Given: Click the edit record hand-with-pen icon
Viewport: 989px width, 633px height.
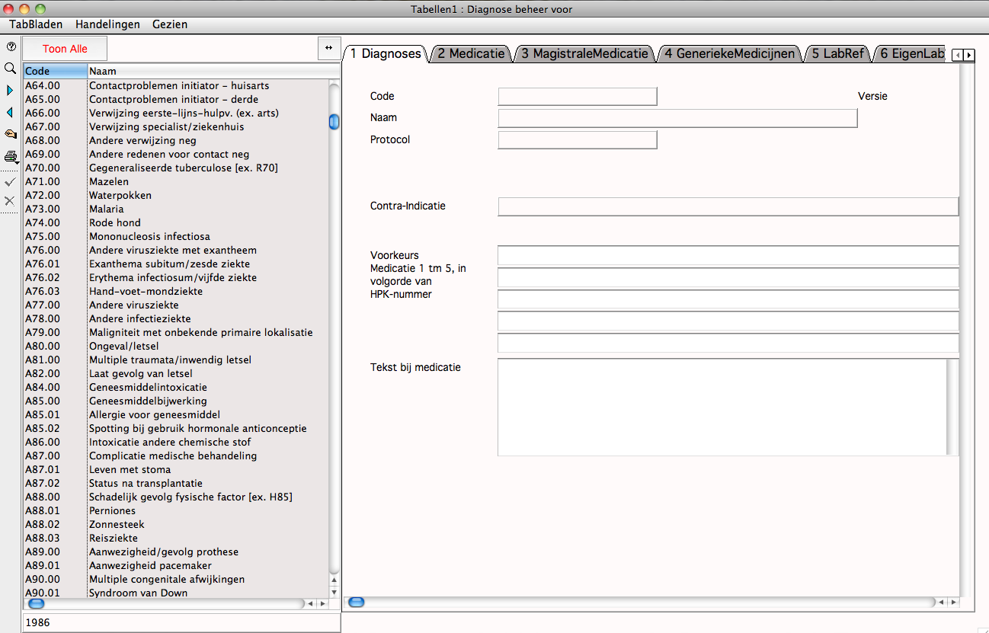Looking at the screenshot, I should click(x=11, y=134).
